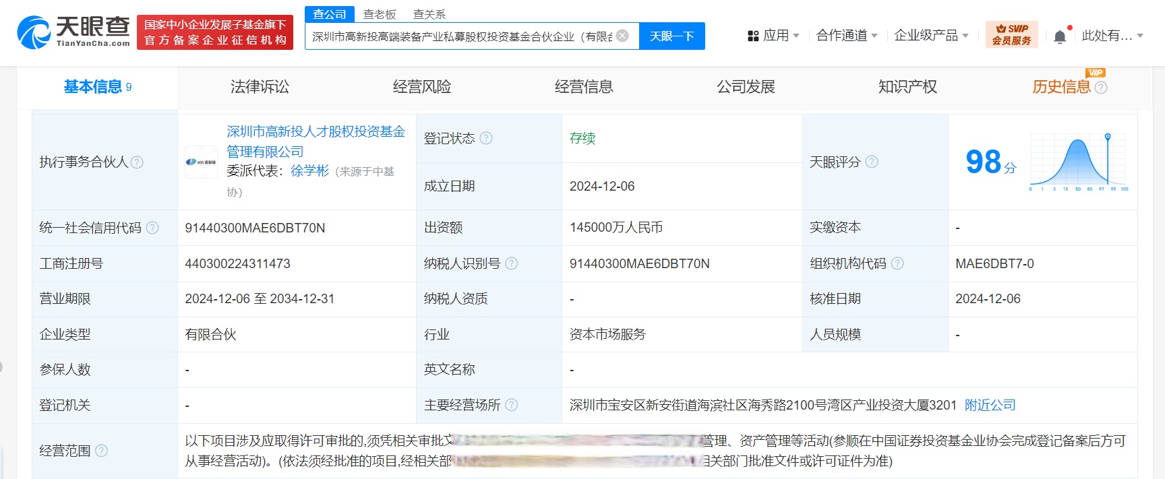Screen dimensions: 1165x479
Task: Show help icon next to 纳税人识别号
Action: (512, 263)
